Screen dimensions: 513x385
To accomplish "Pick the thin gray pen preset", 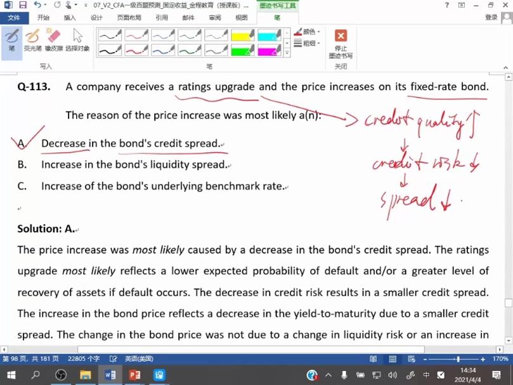I will [216, 35].
